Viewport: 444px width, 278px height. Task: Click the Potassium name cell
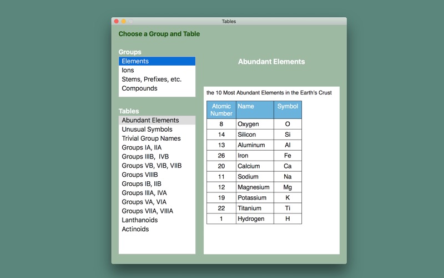255,197
